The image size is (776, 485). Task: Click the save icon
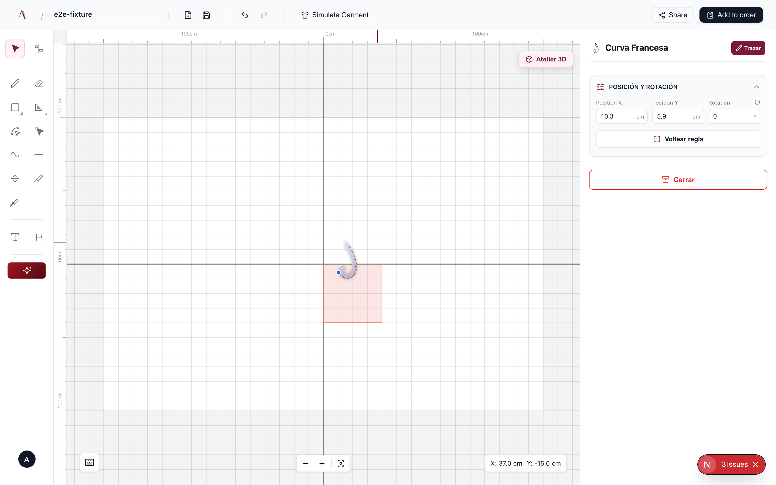click(x=206, y=15)
